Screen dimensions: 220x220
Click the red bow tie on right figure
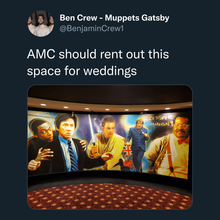[183, 141]
